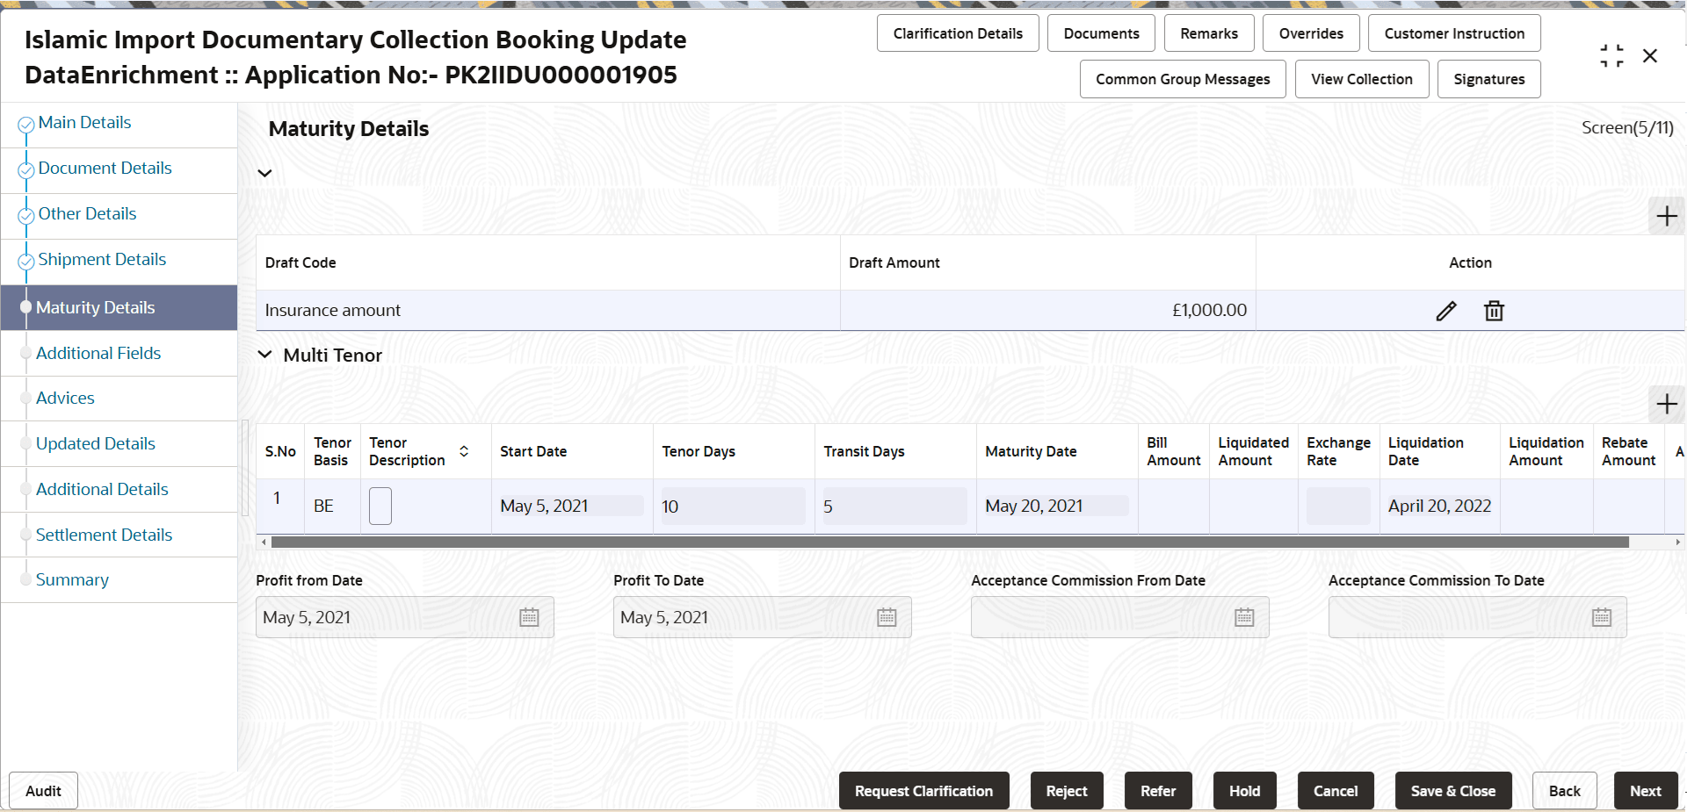Open calendar for Acceptance Commission To Date

click(1602, 617)
